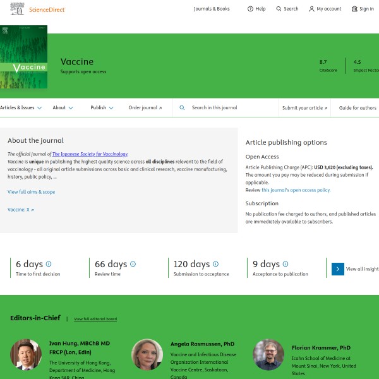This screenshot has height=379, width=379.
Task: Open Journals & Books menu item
Action: point(212,9)
